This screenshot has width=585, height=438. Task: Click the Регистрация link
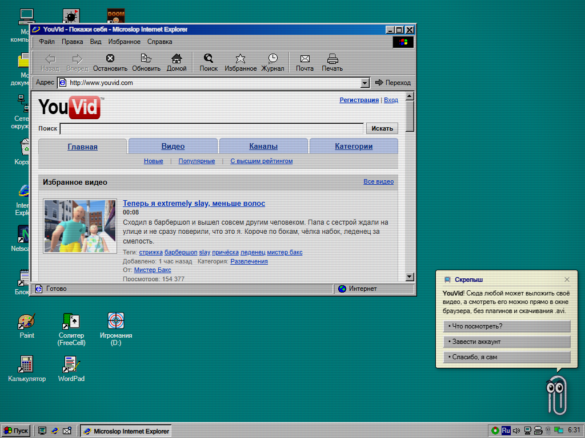tap(359, 100)
